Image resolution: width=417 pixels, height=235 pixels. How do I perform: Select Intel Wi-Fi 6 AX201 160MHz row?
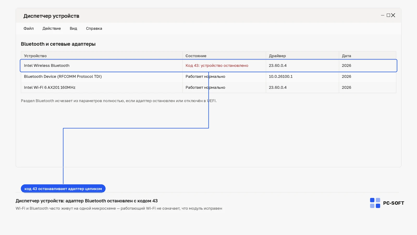point(208,87)
